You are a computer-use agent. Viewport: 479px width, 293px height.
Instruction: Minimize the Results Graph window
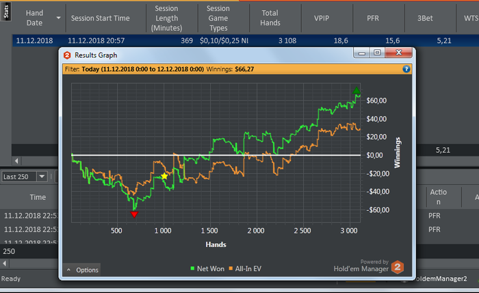pos(362,53)
